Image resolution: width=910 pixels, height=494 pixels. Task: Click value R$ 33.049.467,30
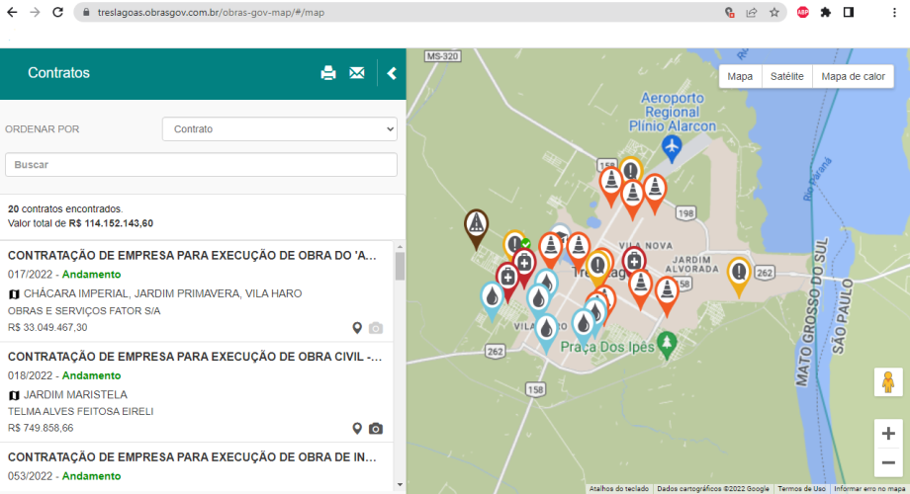pos(47,328)
